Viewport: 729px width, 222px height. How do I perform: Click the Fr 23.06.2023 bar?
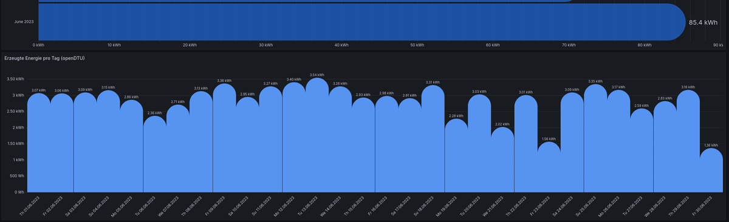tap(549, 167)
